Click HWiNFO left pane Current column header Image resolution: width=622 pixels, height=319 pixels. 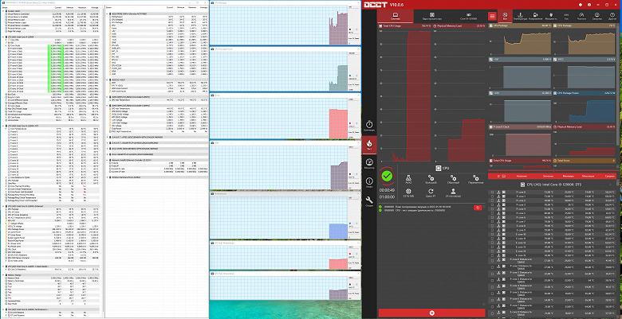tap(57, 7)
